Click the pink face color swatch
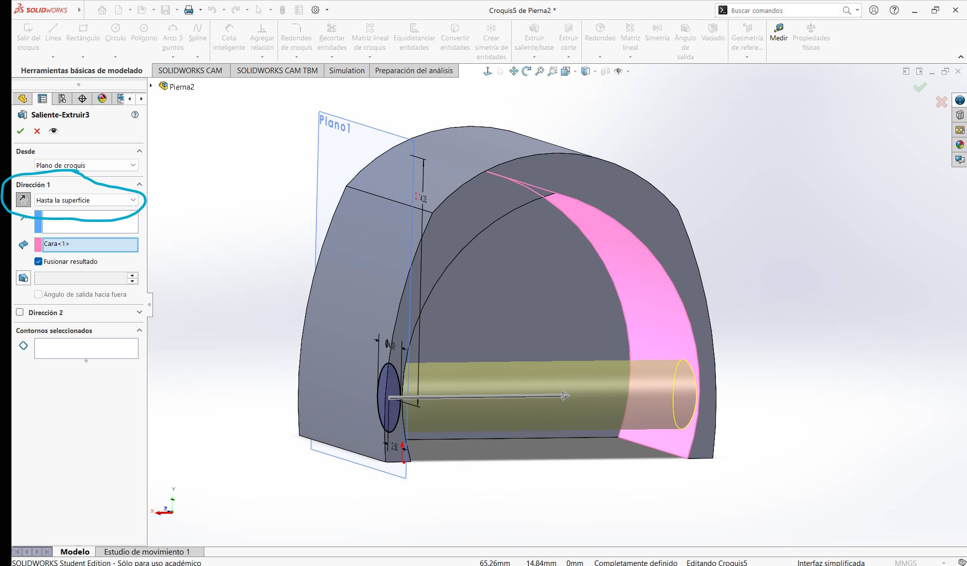Viewport: 967px width, 566px height. 38,244
